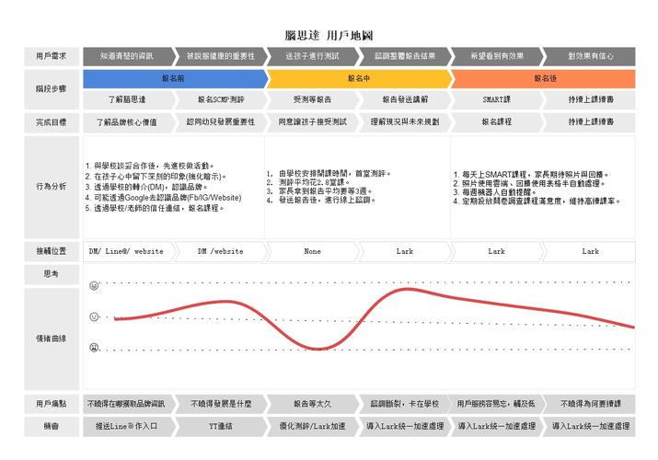Select the blue 報名前 stage bar
The height and width of the screenshot is (460, 658).
pos(174,79)
